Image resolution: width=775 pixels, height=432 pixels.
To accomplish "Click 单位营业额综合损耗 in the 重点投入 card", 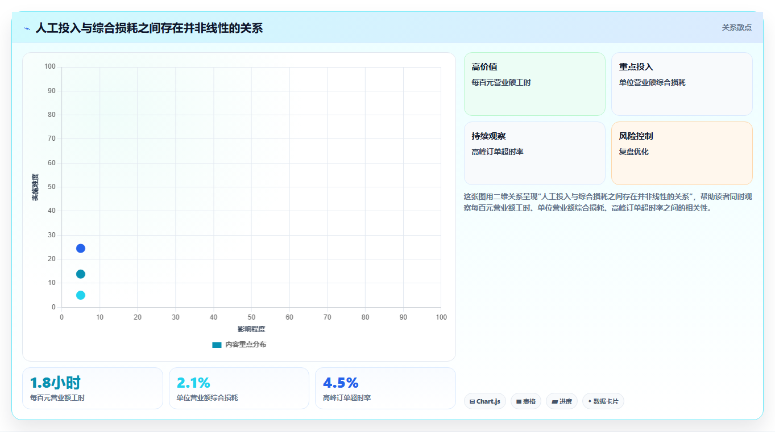I will (x=652, y=82).
